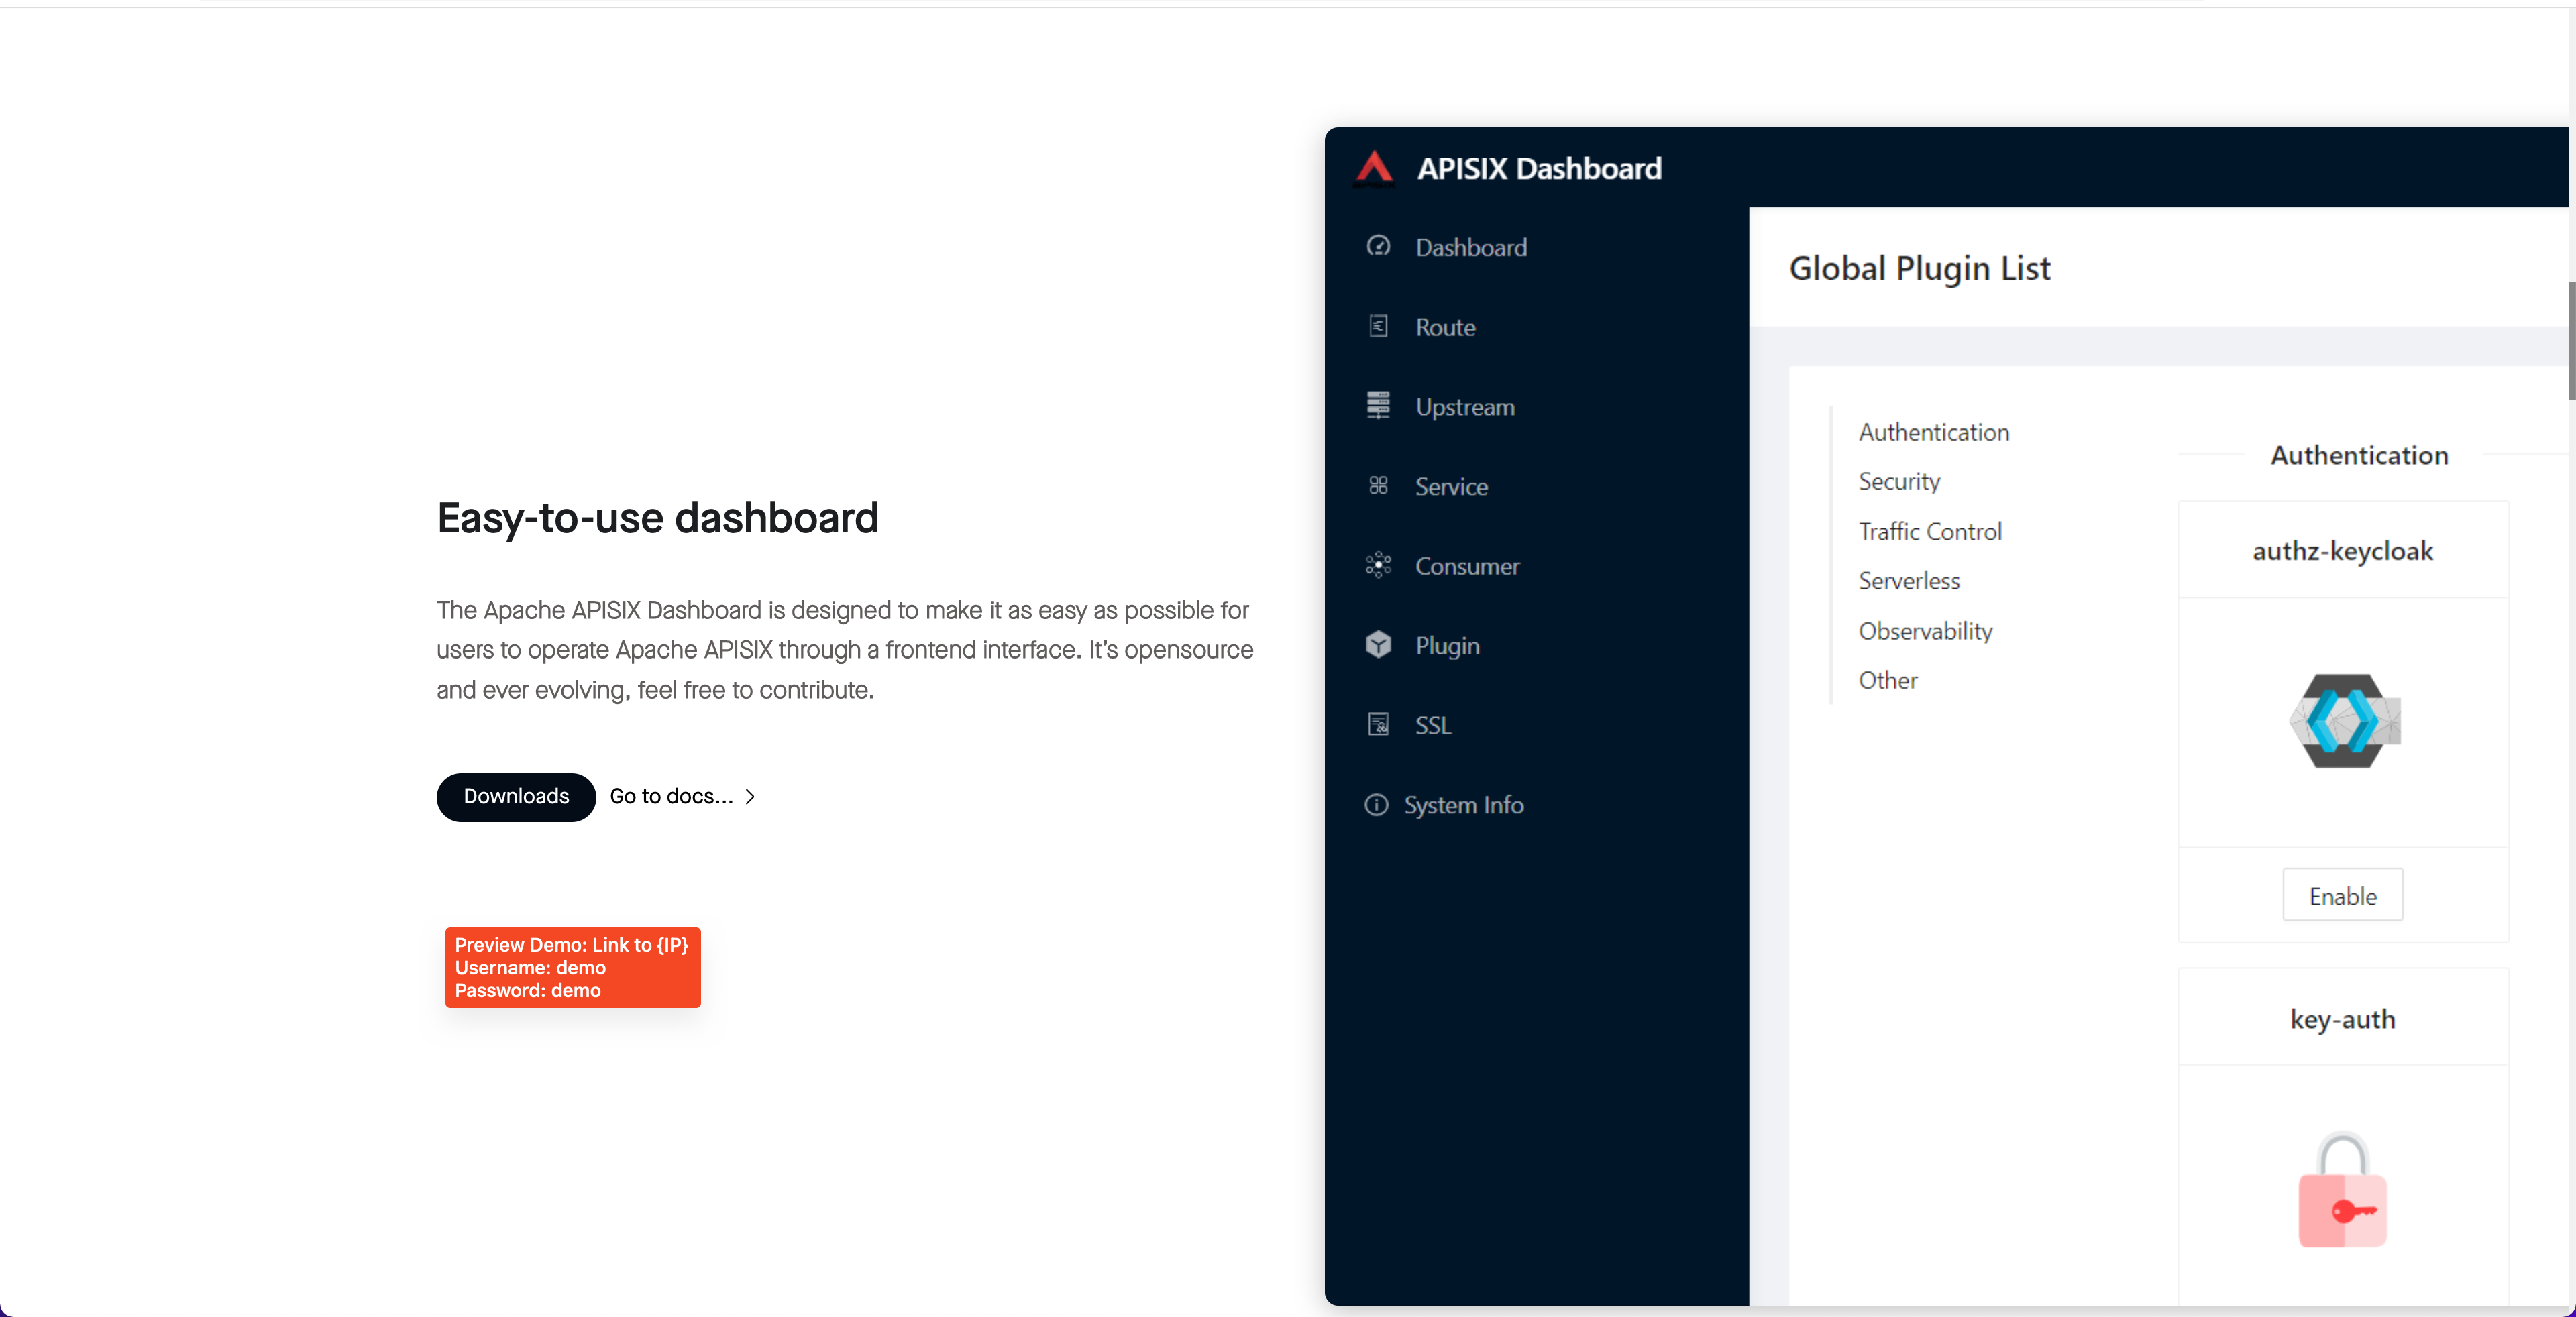Click the SSL certificate icon
This screenshot has height=1317, width=2576.
pyautogui.click(x=1378, y=724)
